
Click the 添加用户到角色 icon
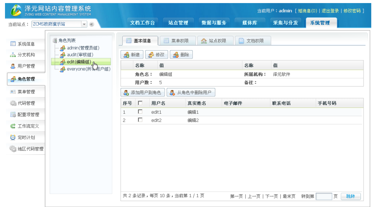click(x=126, y=93)
